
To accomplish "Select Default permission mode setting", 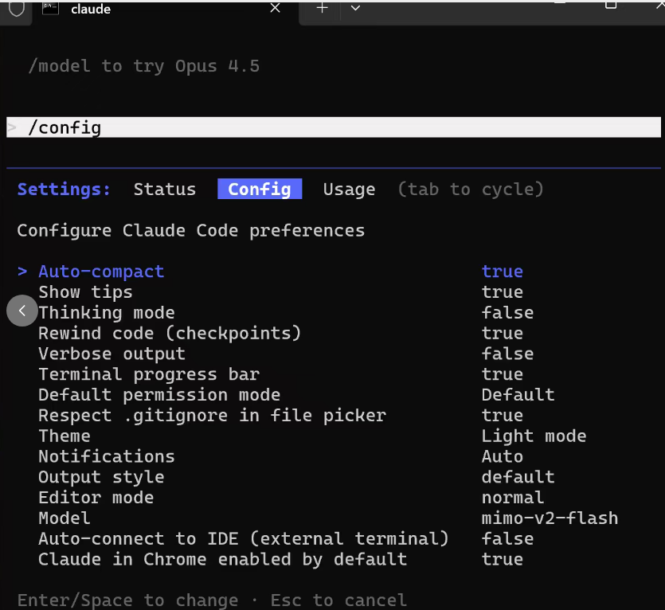I will click(x=159, y=395).
